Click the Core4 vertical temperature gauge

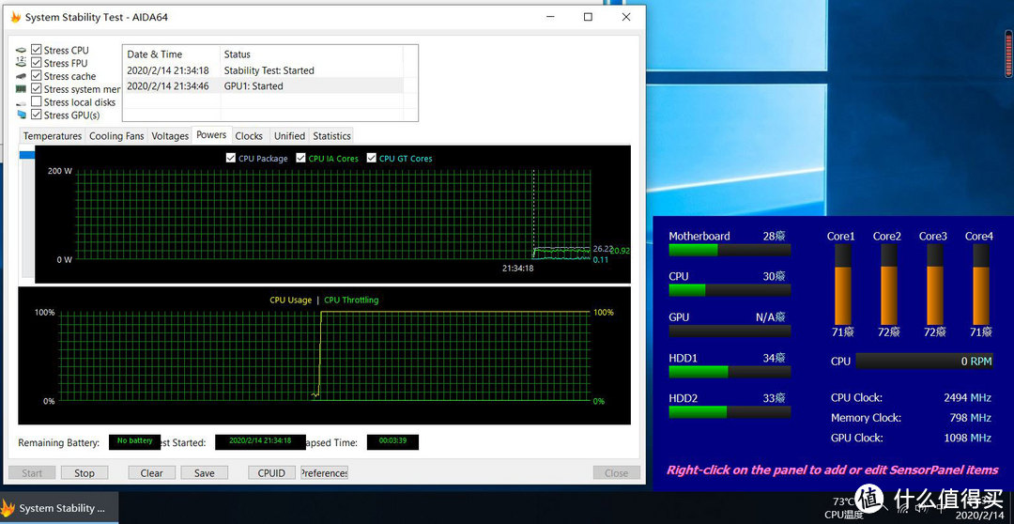tap(981, 285)
